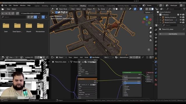Hide Collection with its eye icon
The height and width of the screenshot is (104, 186).
pos(181,15)
